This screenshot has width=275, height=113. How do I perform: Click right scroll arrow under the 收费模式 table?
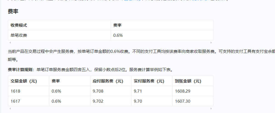(x=211, y=42)
